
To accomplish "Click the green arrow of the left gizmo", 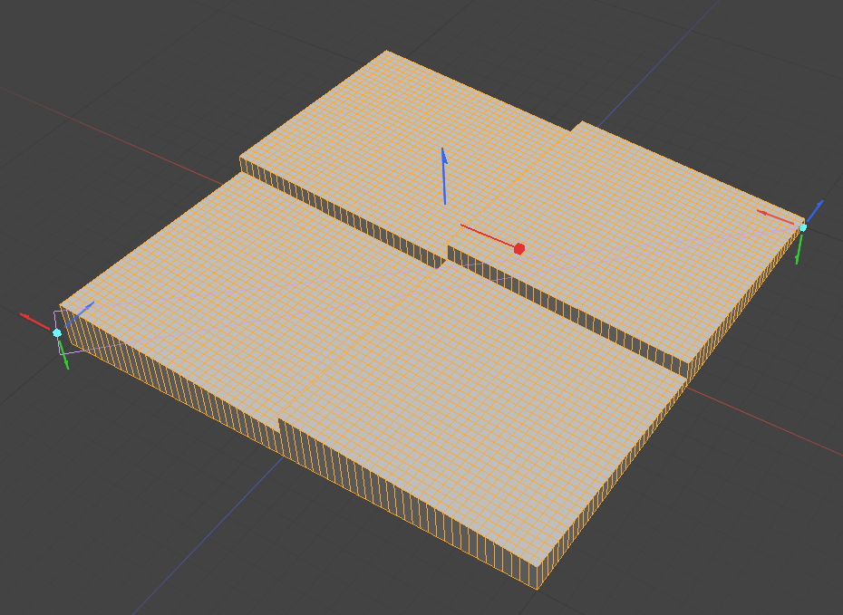I will [x=65, y=357].
